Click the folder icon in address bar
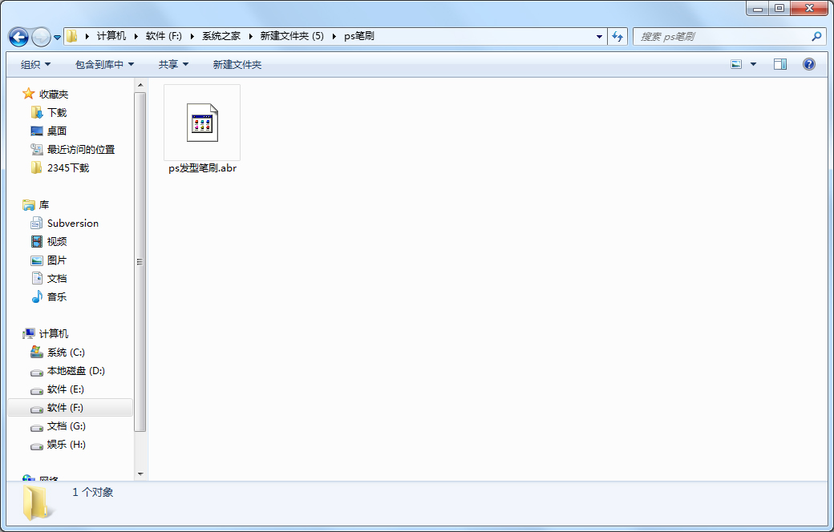Image resolution: width=834 pixels, height=532 pixels. point(72,36)
